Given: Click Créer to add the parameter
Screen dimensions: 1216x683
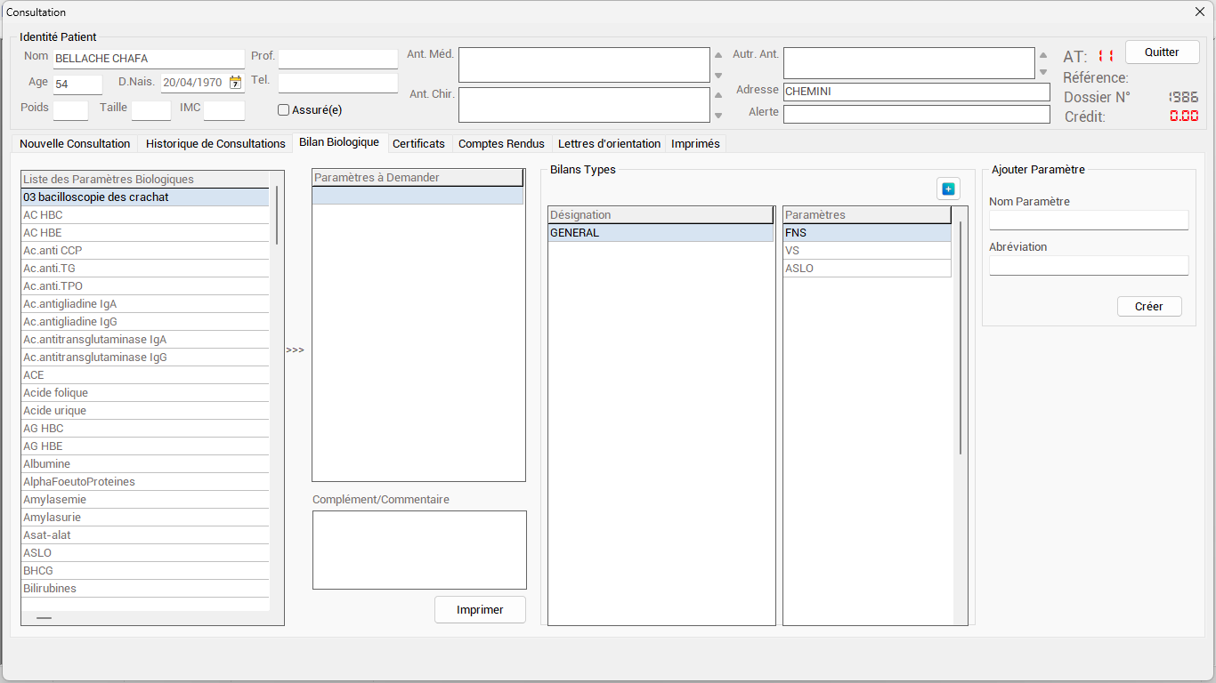Looking at the screenshot, I should (1148, 306).
